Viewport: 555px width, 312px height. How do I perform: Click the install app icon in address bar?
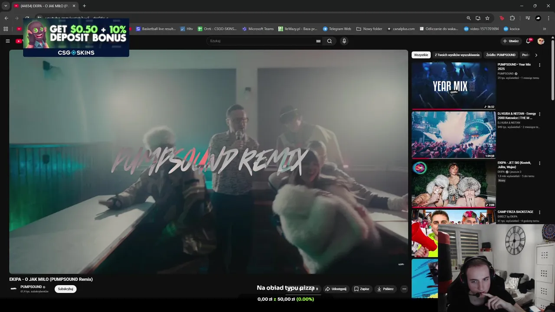coord(478,18)
